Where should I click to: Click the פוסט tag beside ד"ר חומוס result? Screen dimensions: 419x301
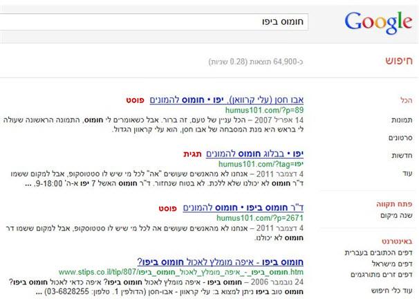[168, 208]
